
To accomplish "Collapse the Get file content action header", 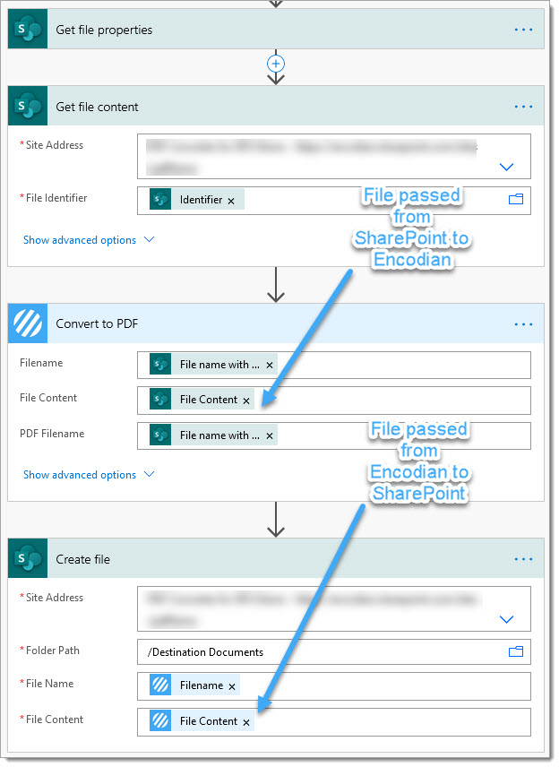I will click(269, 107).
